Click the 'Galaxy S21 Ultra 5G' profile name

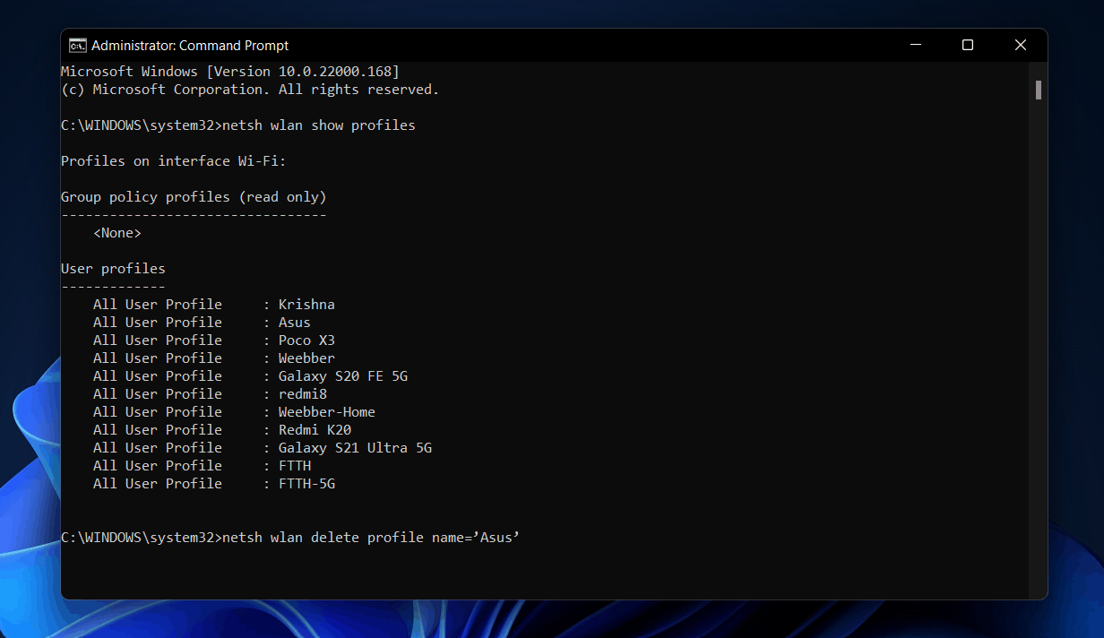click(355, 448)
